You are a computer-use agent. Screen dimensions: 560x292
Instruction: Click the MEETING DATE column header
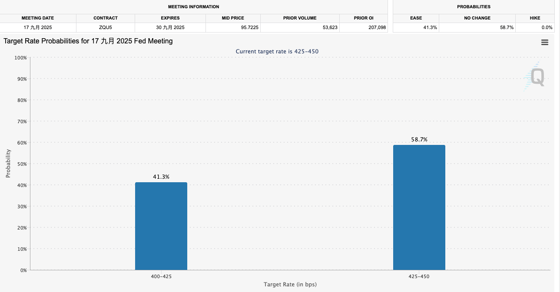(38, 18)
